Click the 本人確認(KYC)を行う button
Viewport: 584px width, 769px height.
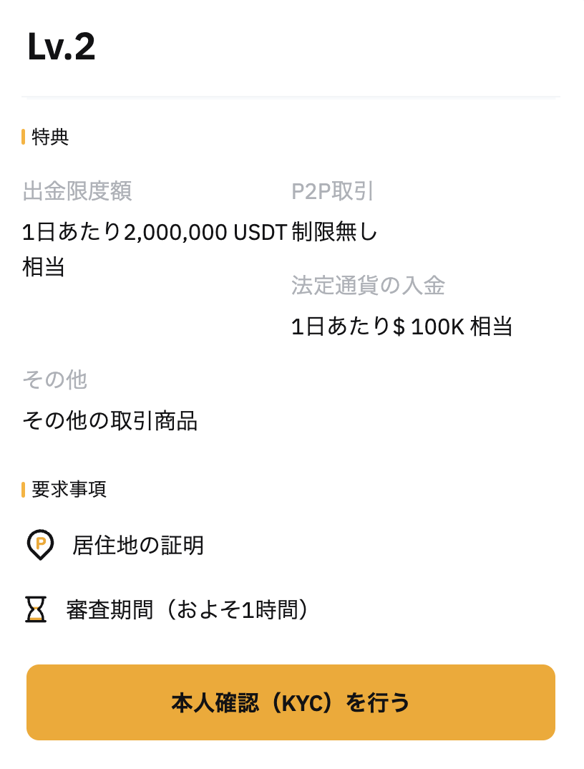[291, 702]
